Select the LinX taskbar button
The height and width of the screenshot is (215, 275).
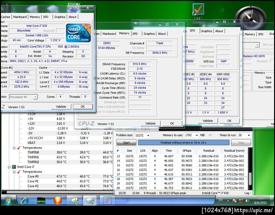point(107,200)
